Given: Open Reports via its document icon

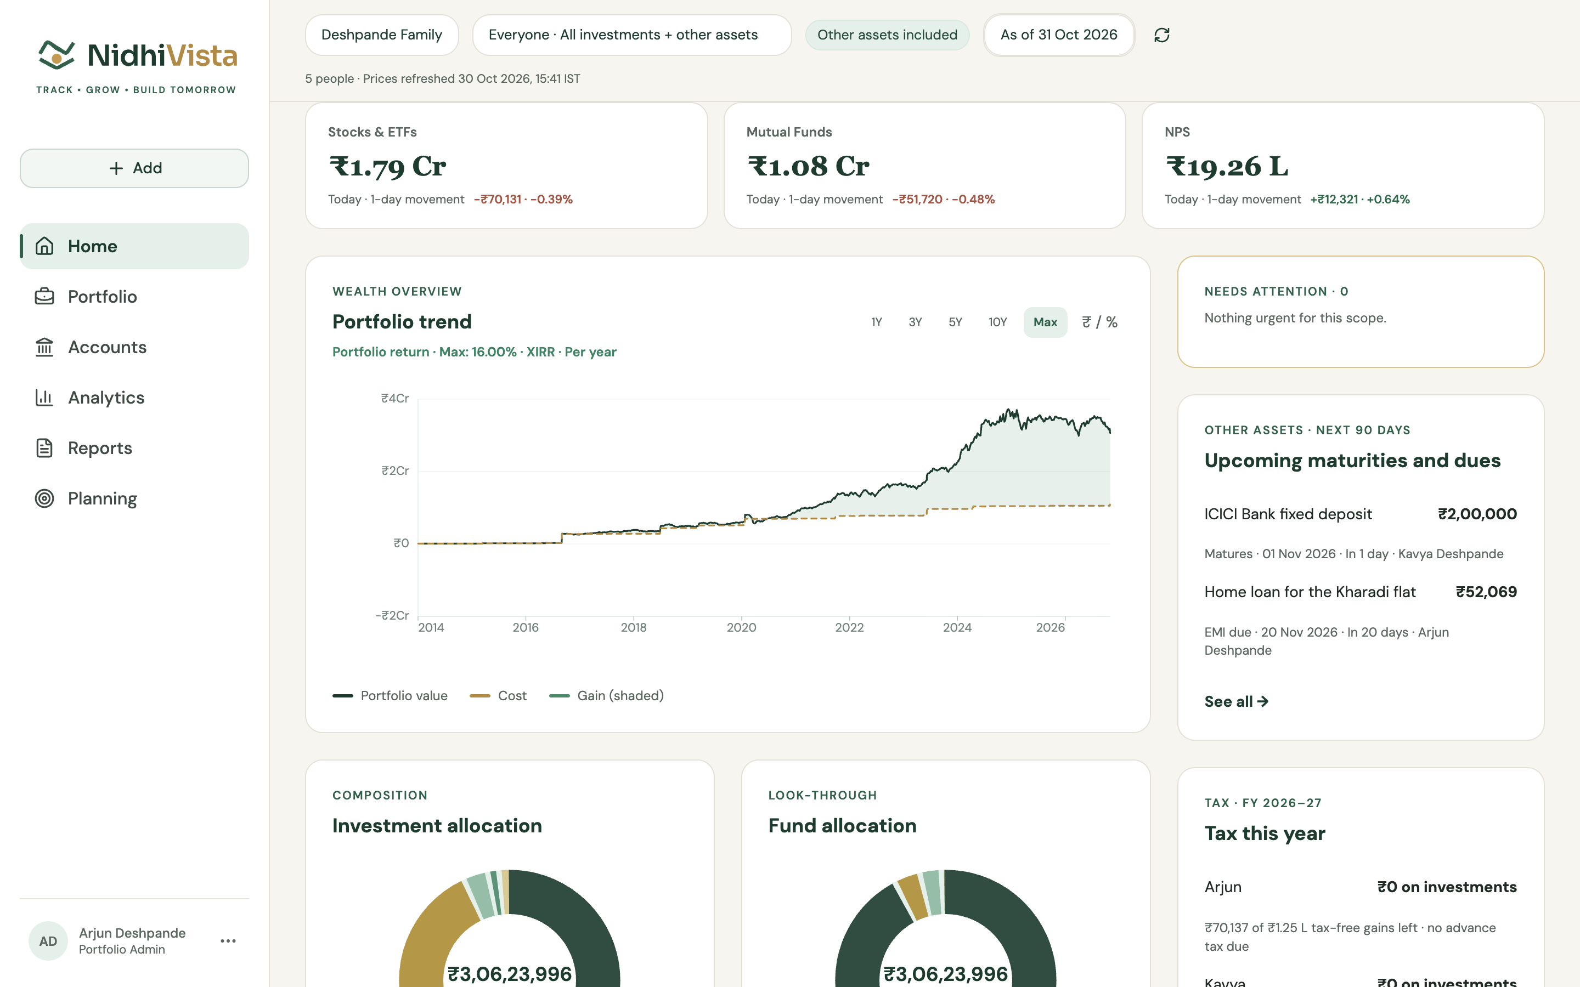Looking at the screenshot, I should click(44, 448).
